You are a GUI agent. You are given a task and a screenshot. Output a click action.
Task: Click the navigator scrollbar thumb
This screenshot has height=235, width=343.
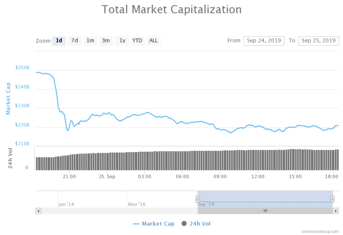(265, 211)
